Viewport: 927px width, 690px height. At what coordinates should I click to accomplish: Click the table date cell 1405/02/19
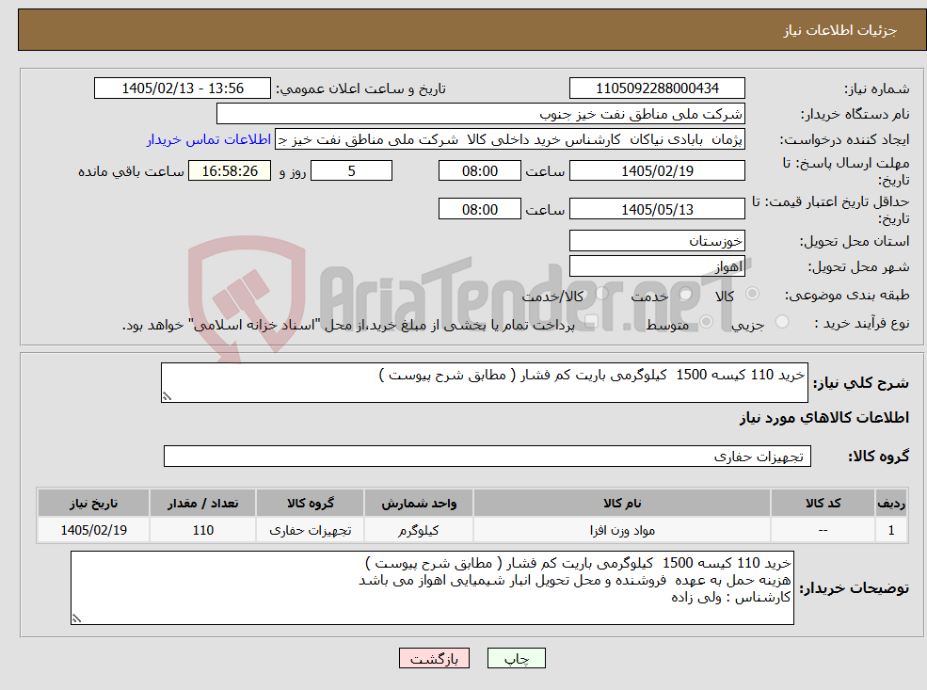click(93, 530)
